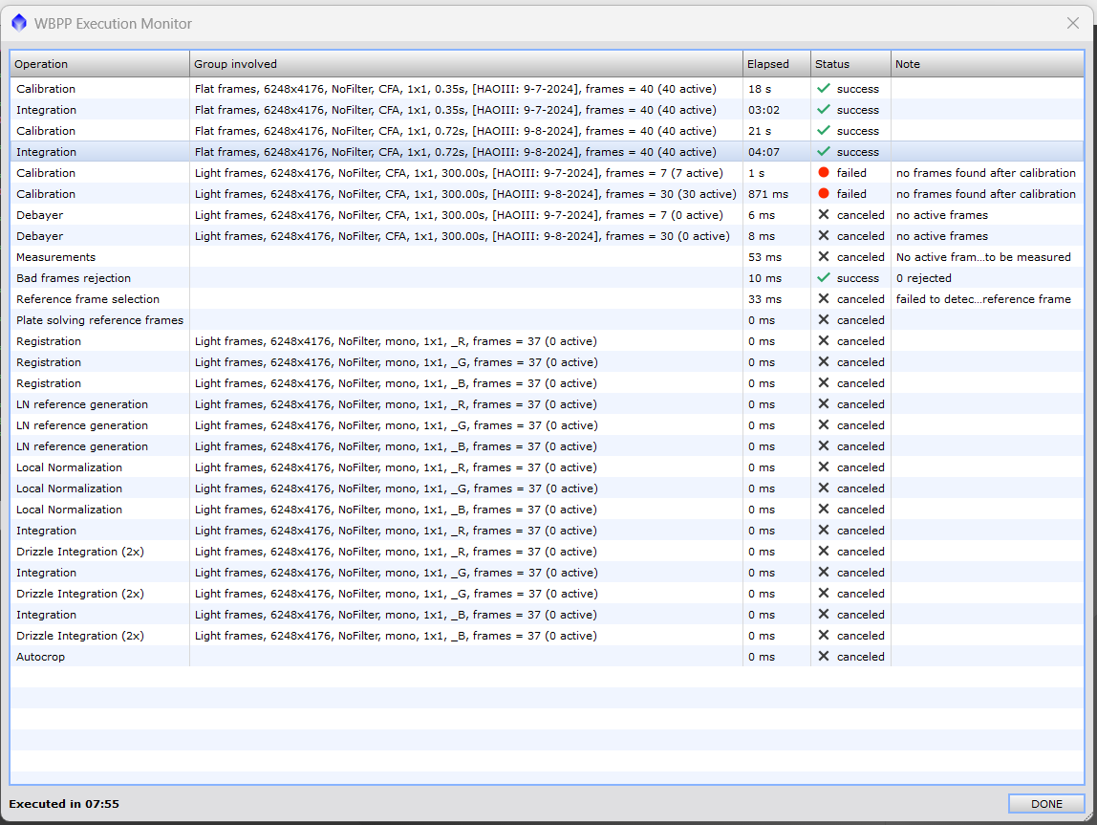The width and height of the screenshot is (1097, 825).
Task: Click the canceled X icon for Local Normalization _R
Action: [x=824, y=467]
